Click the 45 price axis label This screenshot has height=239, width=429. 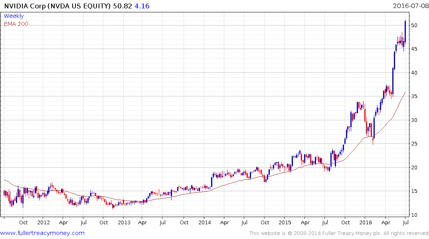414,49
